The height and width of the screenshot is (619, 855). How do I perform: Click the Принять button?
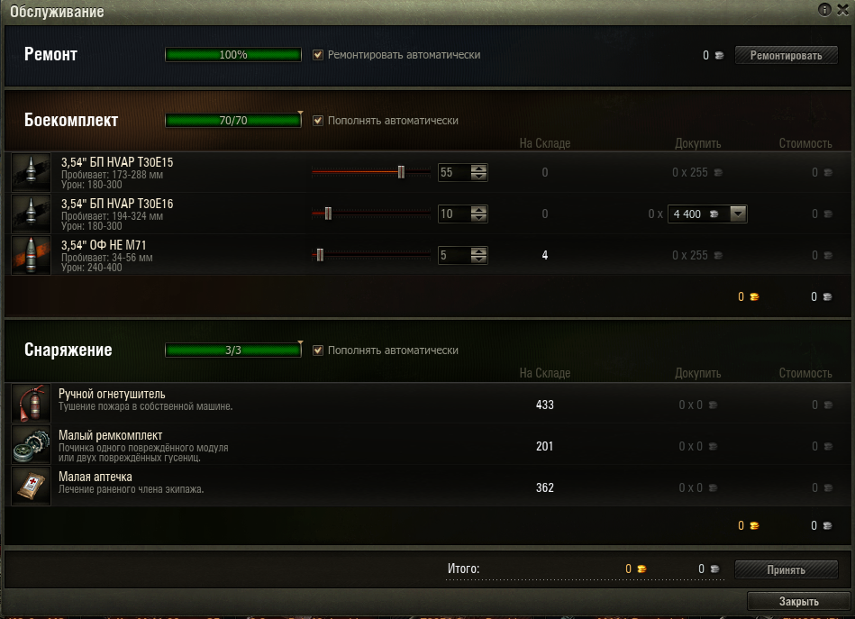pyautogui.click(x=786, y=569)
